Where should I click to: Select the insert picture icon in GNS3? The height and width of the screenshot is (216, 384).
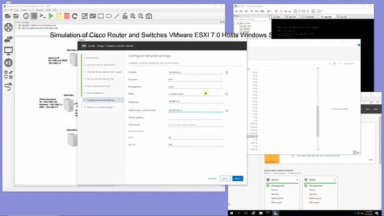point(93,16)
